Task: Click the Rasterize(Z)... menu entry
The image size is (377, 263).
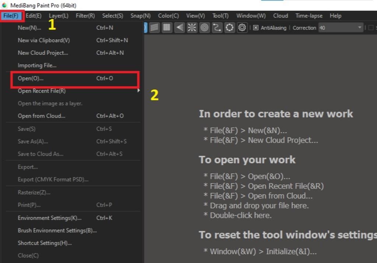Action: (x=73, y=193)
